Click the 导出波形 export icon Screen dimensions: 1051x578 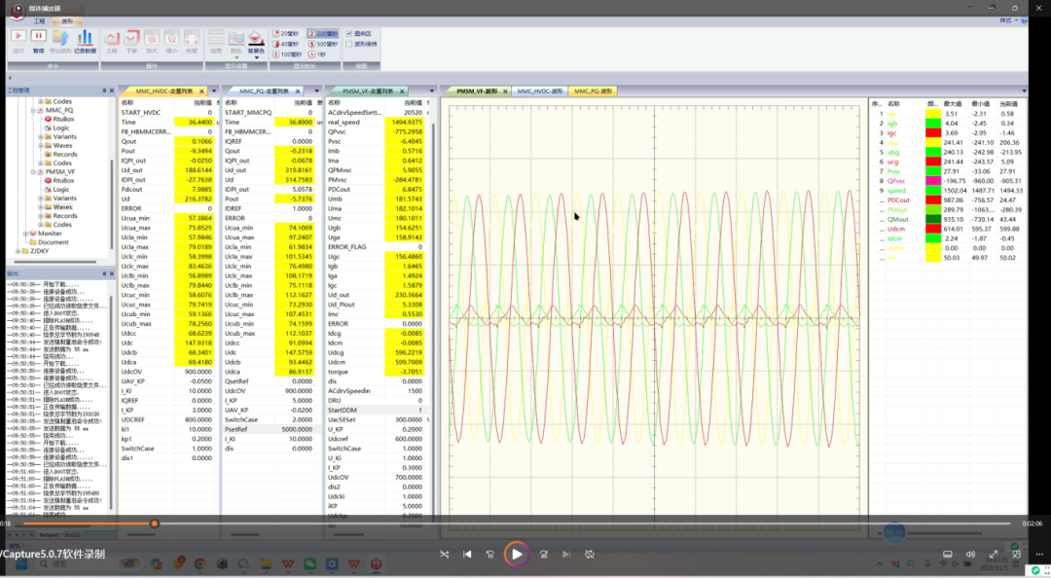coord(60,37)
